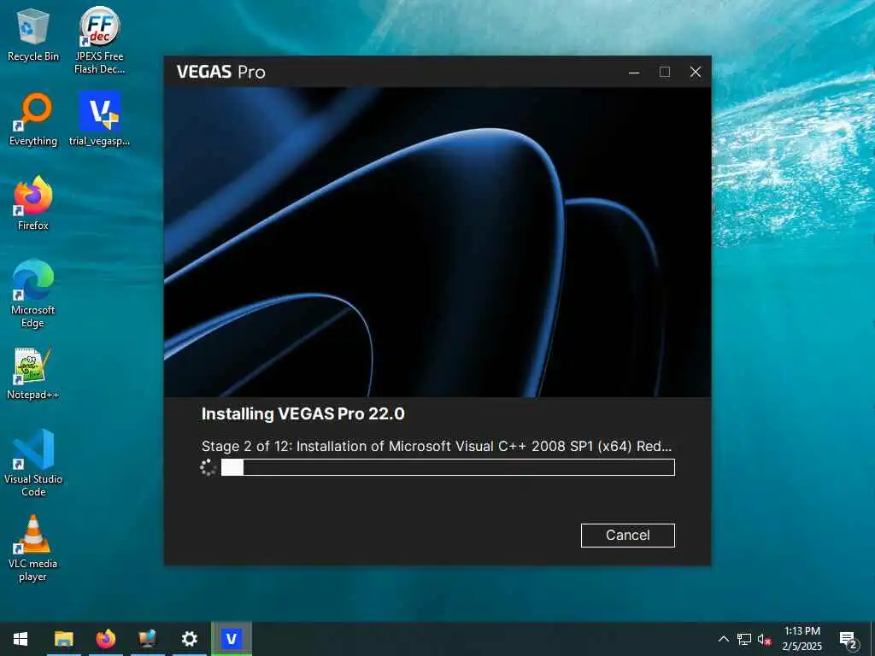Open the notification center with 2 alerts

pos(849,640)
